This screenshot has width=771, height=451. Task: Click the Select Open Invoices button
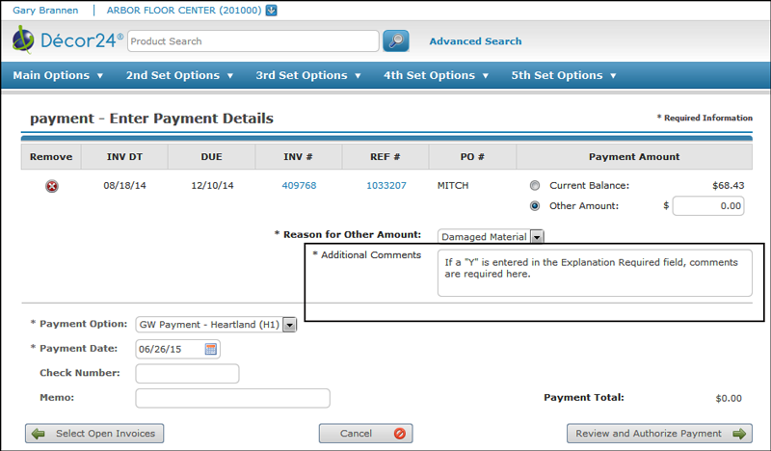[94, 434]
